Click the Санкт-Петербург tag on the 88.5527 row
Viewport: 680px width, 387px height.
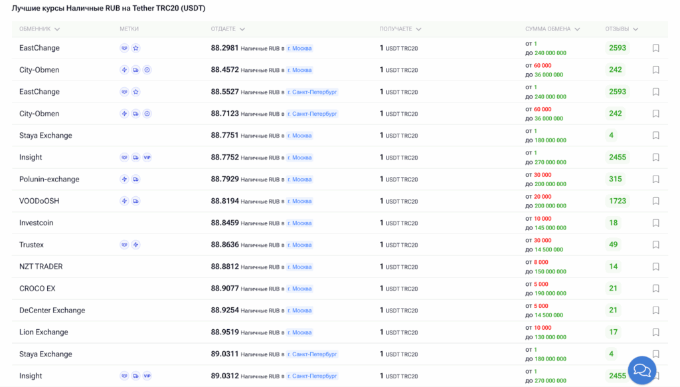coord(312,92)
